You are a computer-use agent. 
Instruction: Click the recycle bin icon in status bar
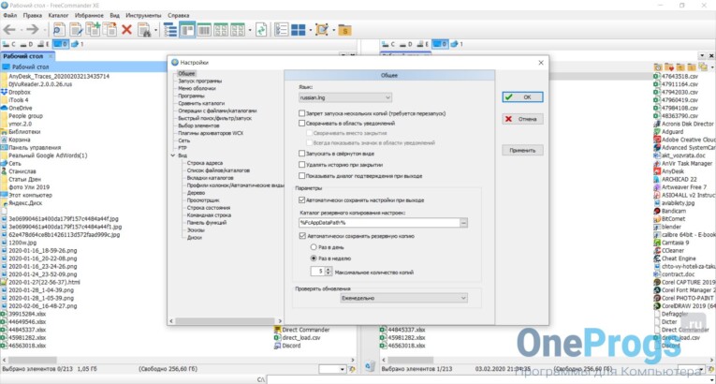(371, 366)
